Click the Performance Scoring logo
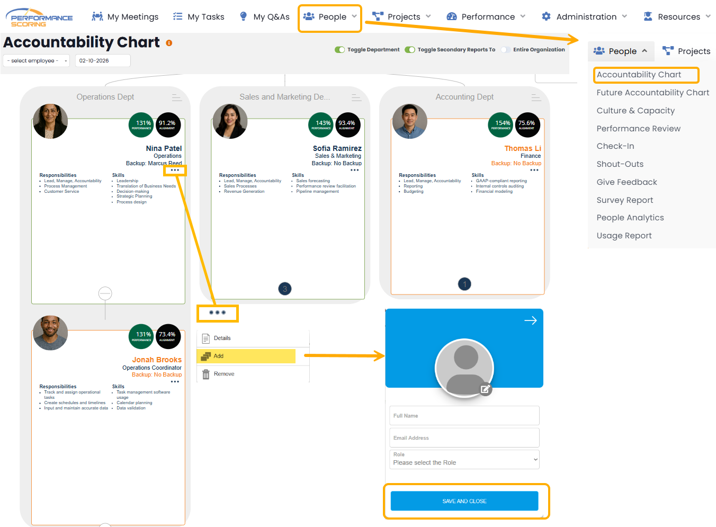Viewport: 716px width, 527px height. [x=42, y=17]
